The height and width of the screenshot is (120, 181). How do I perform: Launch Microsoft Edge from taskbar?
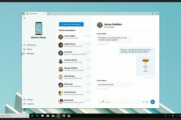tap(37, 116)
